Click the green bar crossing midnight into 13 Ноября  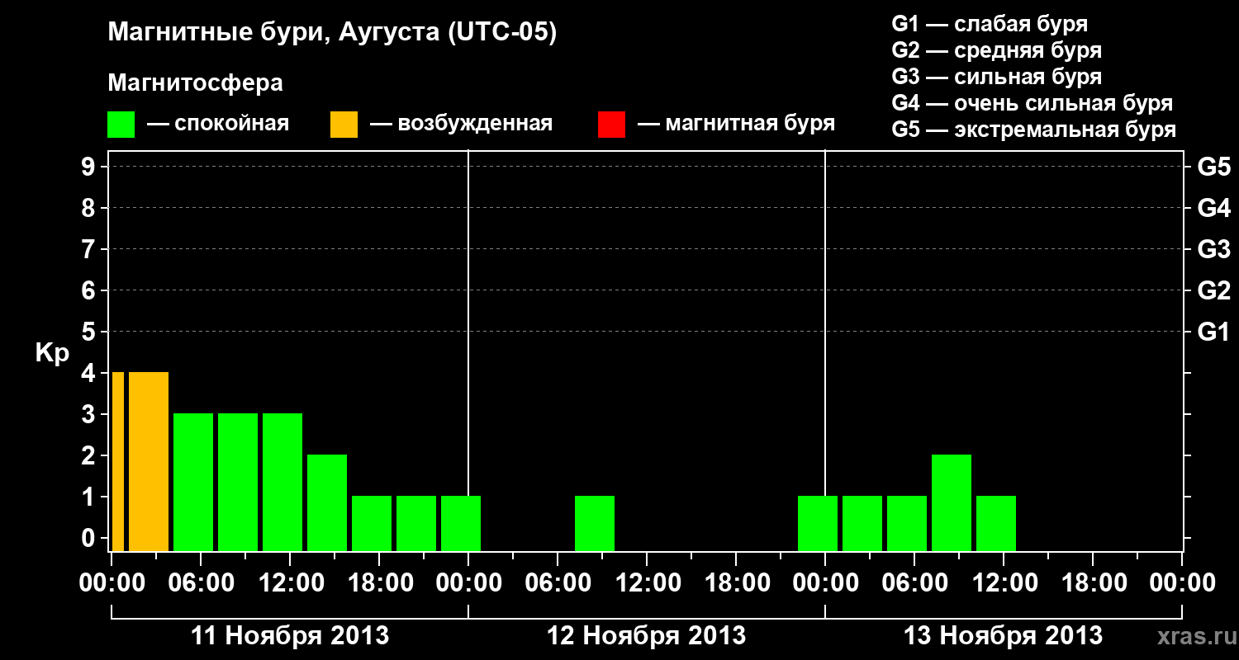(818, 523)
